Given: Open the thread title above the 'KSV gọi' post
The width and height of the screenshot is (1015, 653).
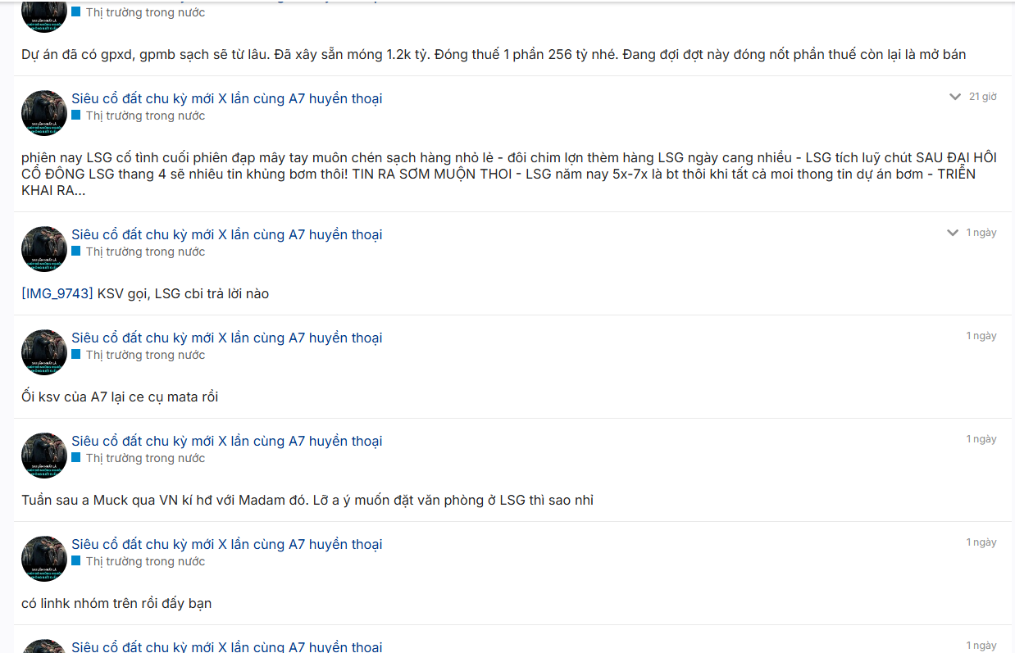Looking at the screenshot, I should (x=226, y=234).
